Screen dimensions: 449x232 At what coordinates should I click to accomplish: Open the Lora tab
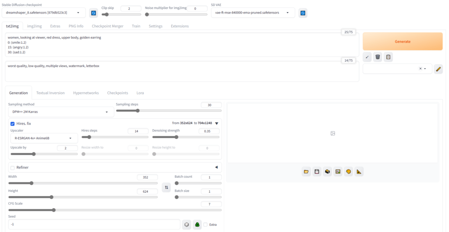pos(140,93)
